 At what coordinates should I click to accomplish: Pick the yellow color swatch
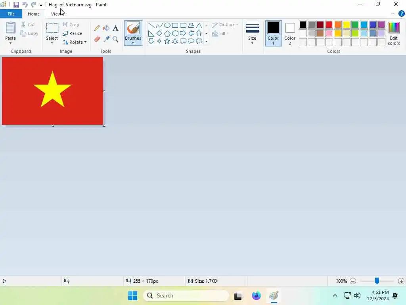point(347,25)
